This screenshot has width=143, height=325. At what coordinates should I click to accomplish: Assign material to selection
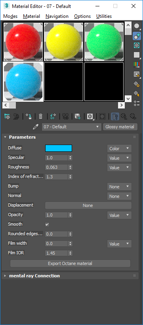tap(29, 116)
